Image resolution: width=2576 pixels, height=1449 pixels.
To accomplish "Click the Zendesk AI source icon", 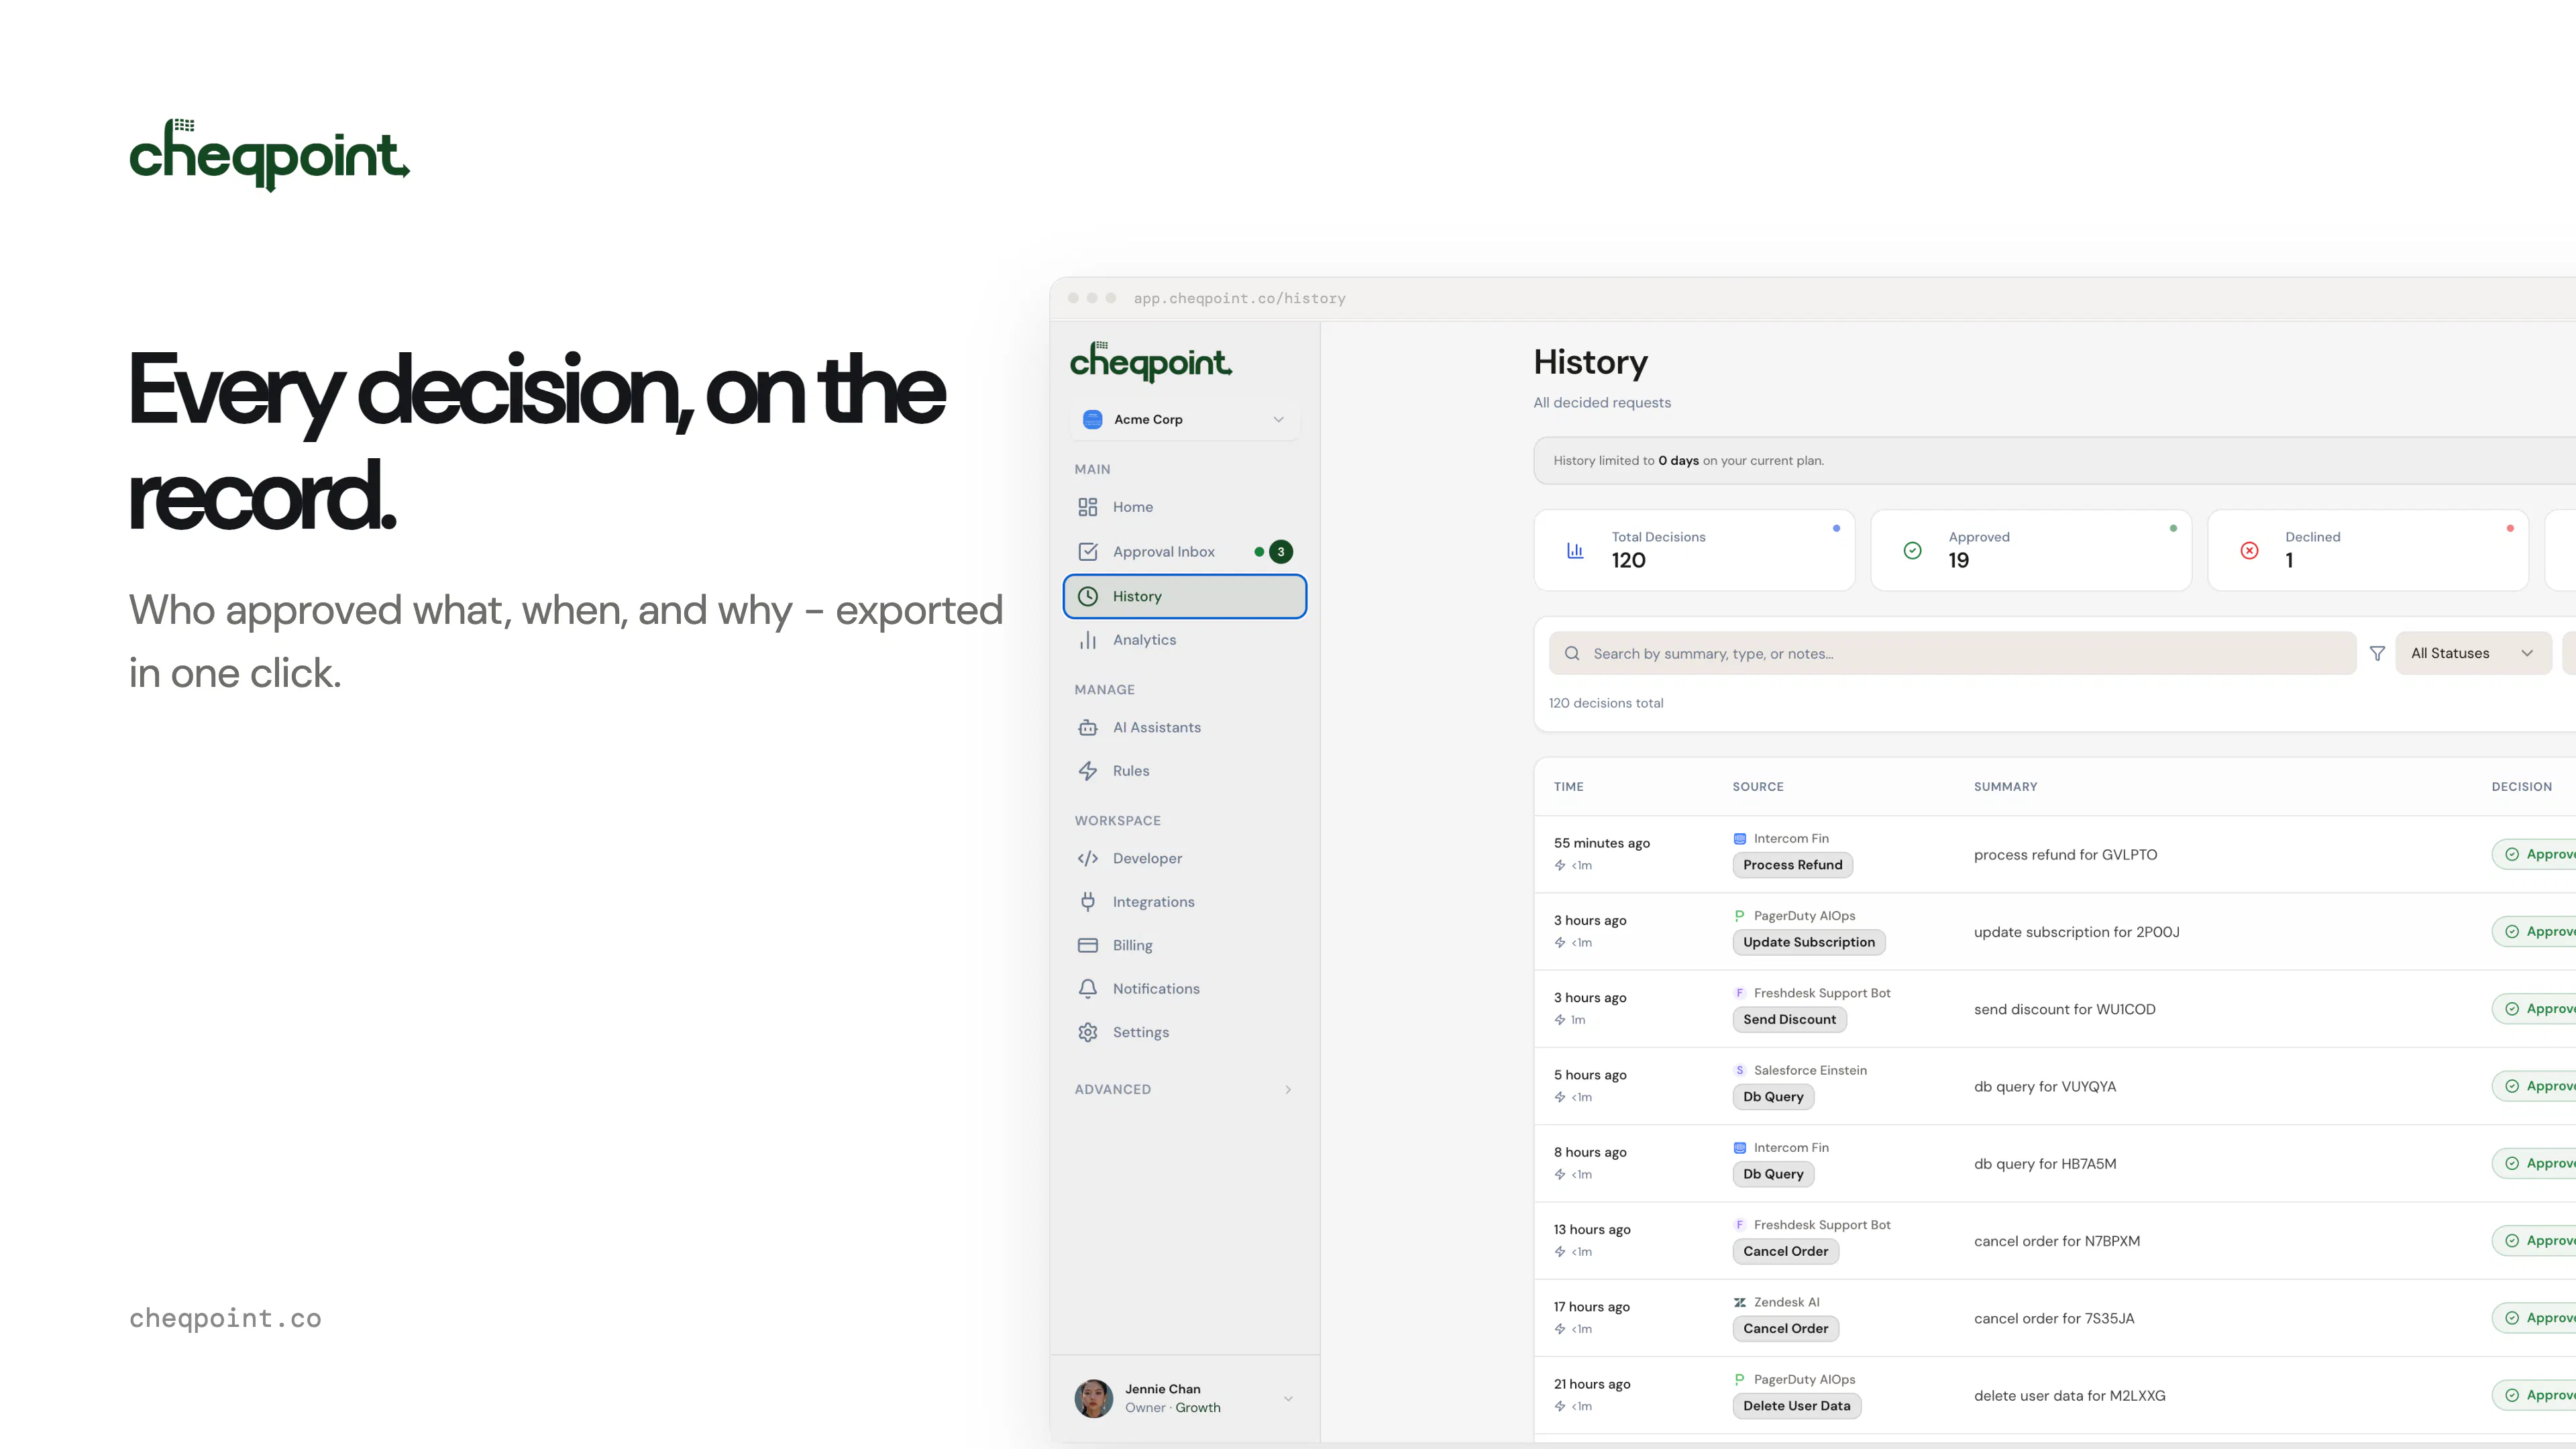I will (x=1739, y=1302).
